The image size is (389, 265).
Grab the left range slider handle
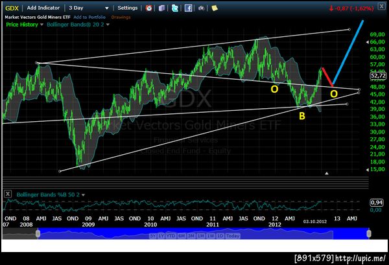coord(38,233)
